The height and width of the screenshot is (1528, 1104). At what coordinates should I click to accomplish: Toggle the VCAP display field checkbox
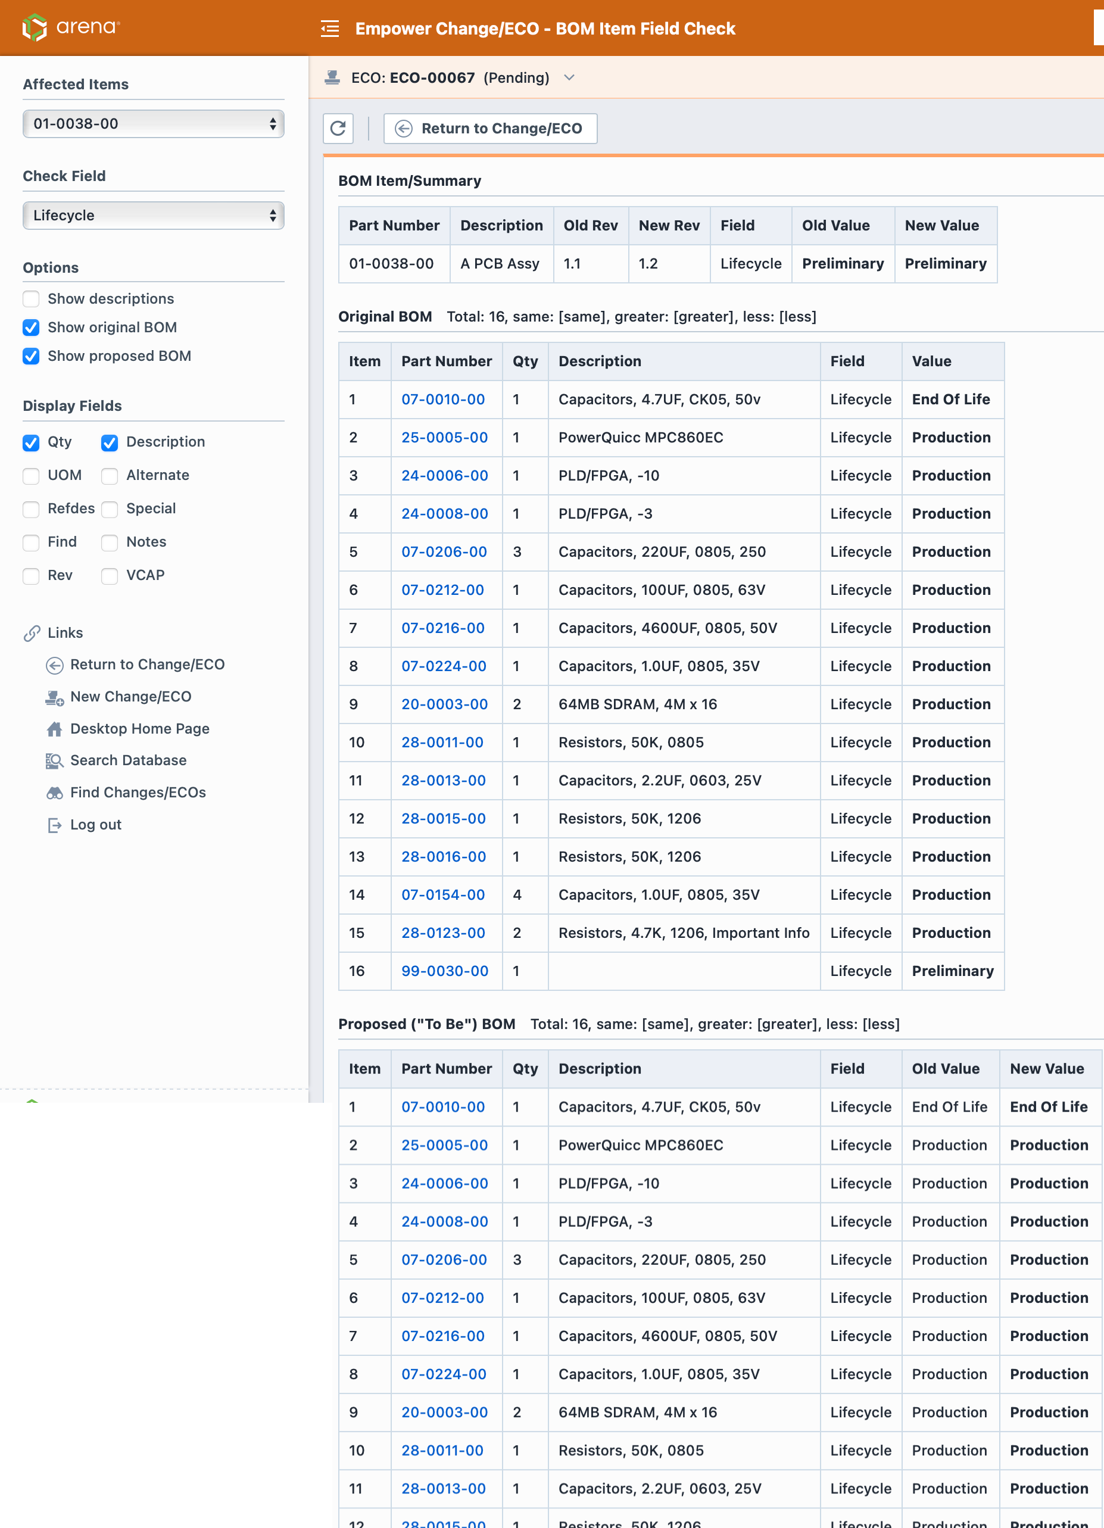point(109,575)
